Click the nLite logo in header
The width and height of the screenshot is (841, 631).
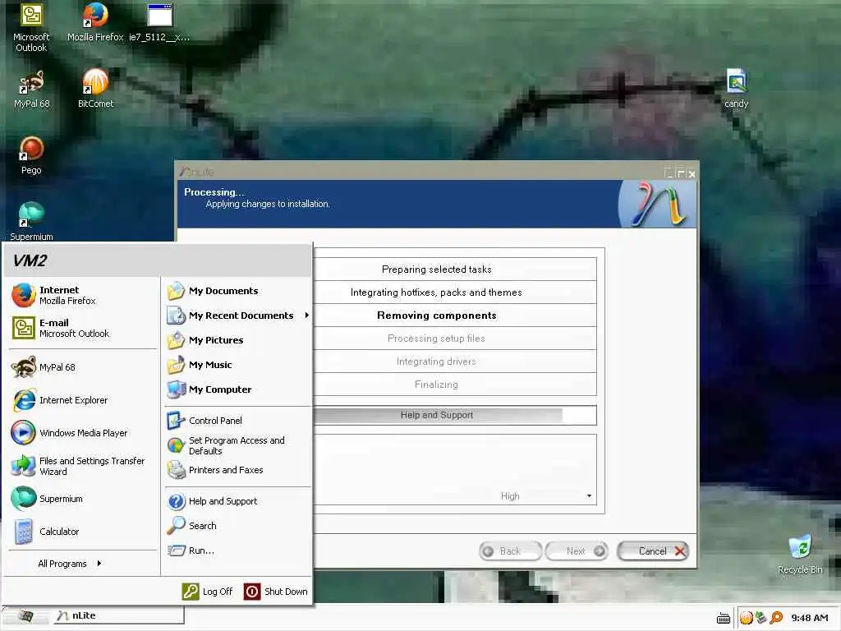pyautogui.click(x=658, y=204)
